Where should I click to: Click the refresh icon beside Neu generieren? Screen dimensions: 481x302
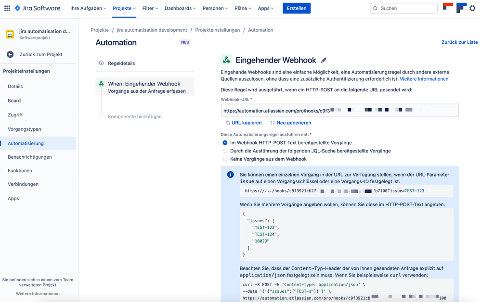pyautogui.click(x=273, y=123)
